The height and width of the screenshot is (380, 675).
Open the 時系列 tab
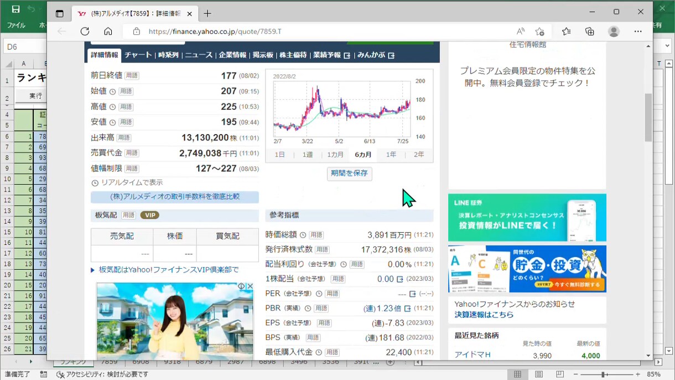click(168, 55)
